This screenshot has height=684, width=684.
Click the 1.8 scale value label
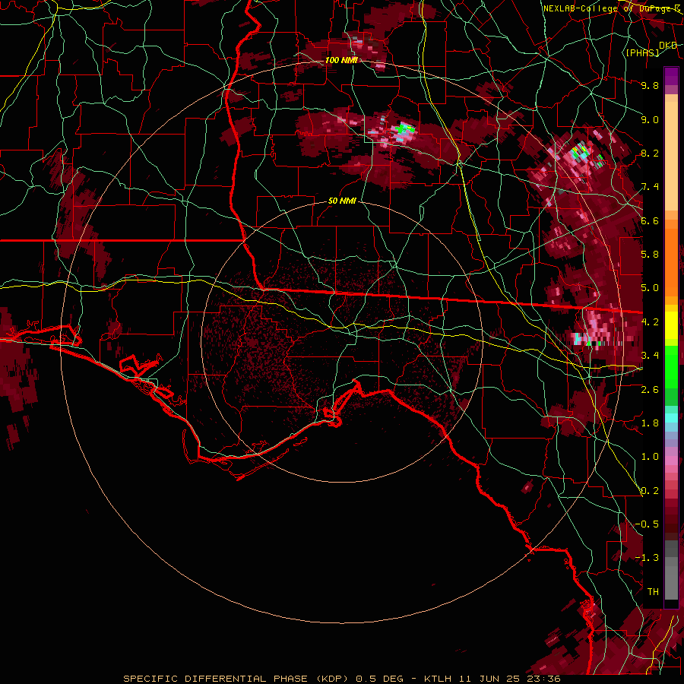click(650, 423)
